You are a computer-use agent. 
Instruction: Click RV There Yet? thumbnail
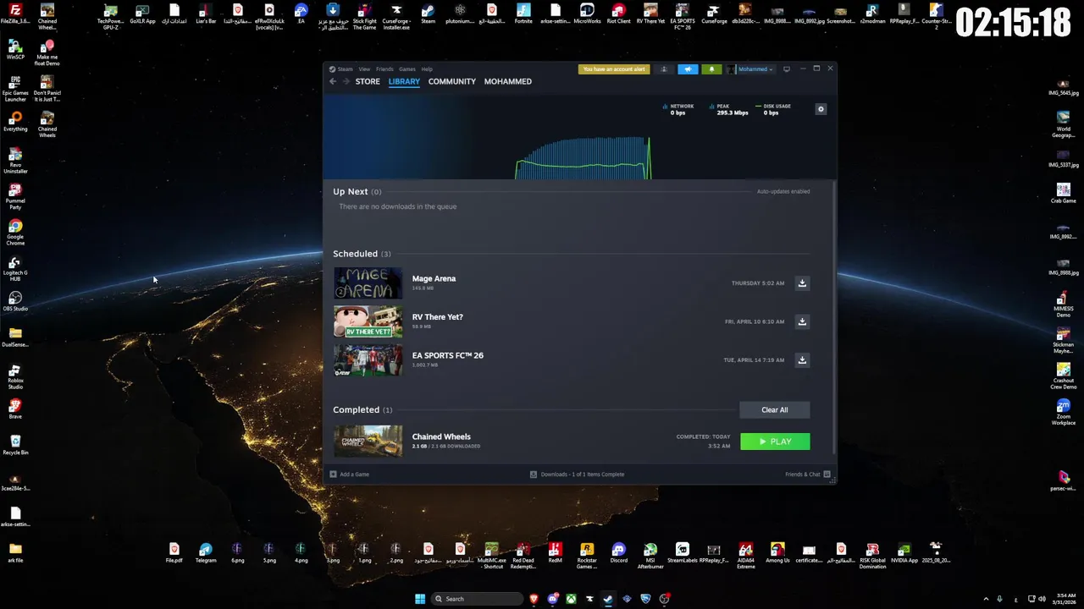tap(368, 321)
